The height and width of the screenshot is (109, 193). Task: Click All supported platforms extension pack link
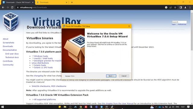tap(45, 99)
